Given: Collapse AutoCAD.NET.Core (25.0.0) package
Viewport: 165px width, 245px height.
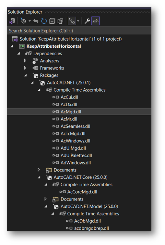Looking at the screenshot, I should [39, 177].
